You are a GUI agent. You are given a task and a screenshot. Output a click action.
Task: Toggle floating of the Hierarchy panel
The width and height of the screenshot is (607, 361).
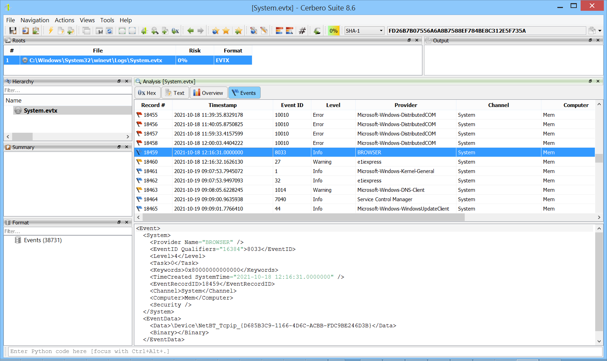[119, 81]
